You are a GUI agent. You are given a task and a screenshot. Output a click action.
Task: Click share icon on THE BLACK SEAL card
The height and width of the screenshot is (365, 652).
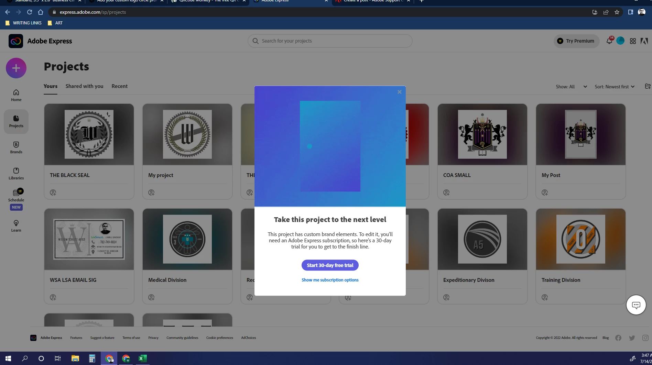click(x=53, y=192)
